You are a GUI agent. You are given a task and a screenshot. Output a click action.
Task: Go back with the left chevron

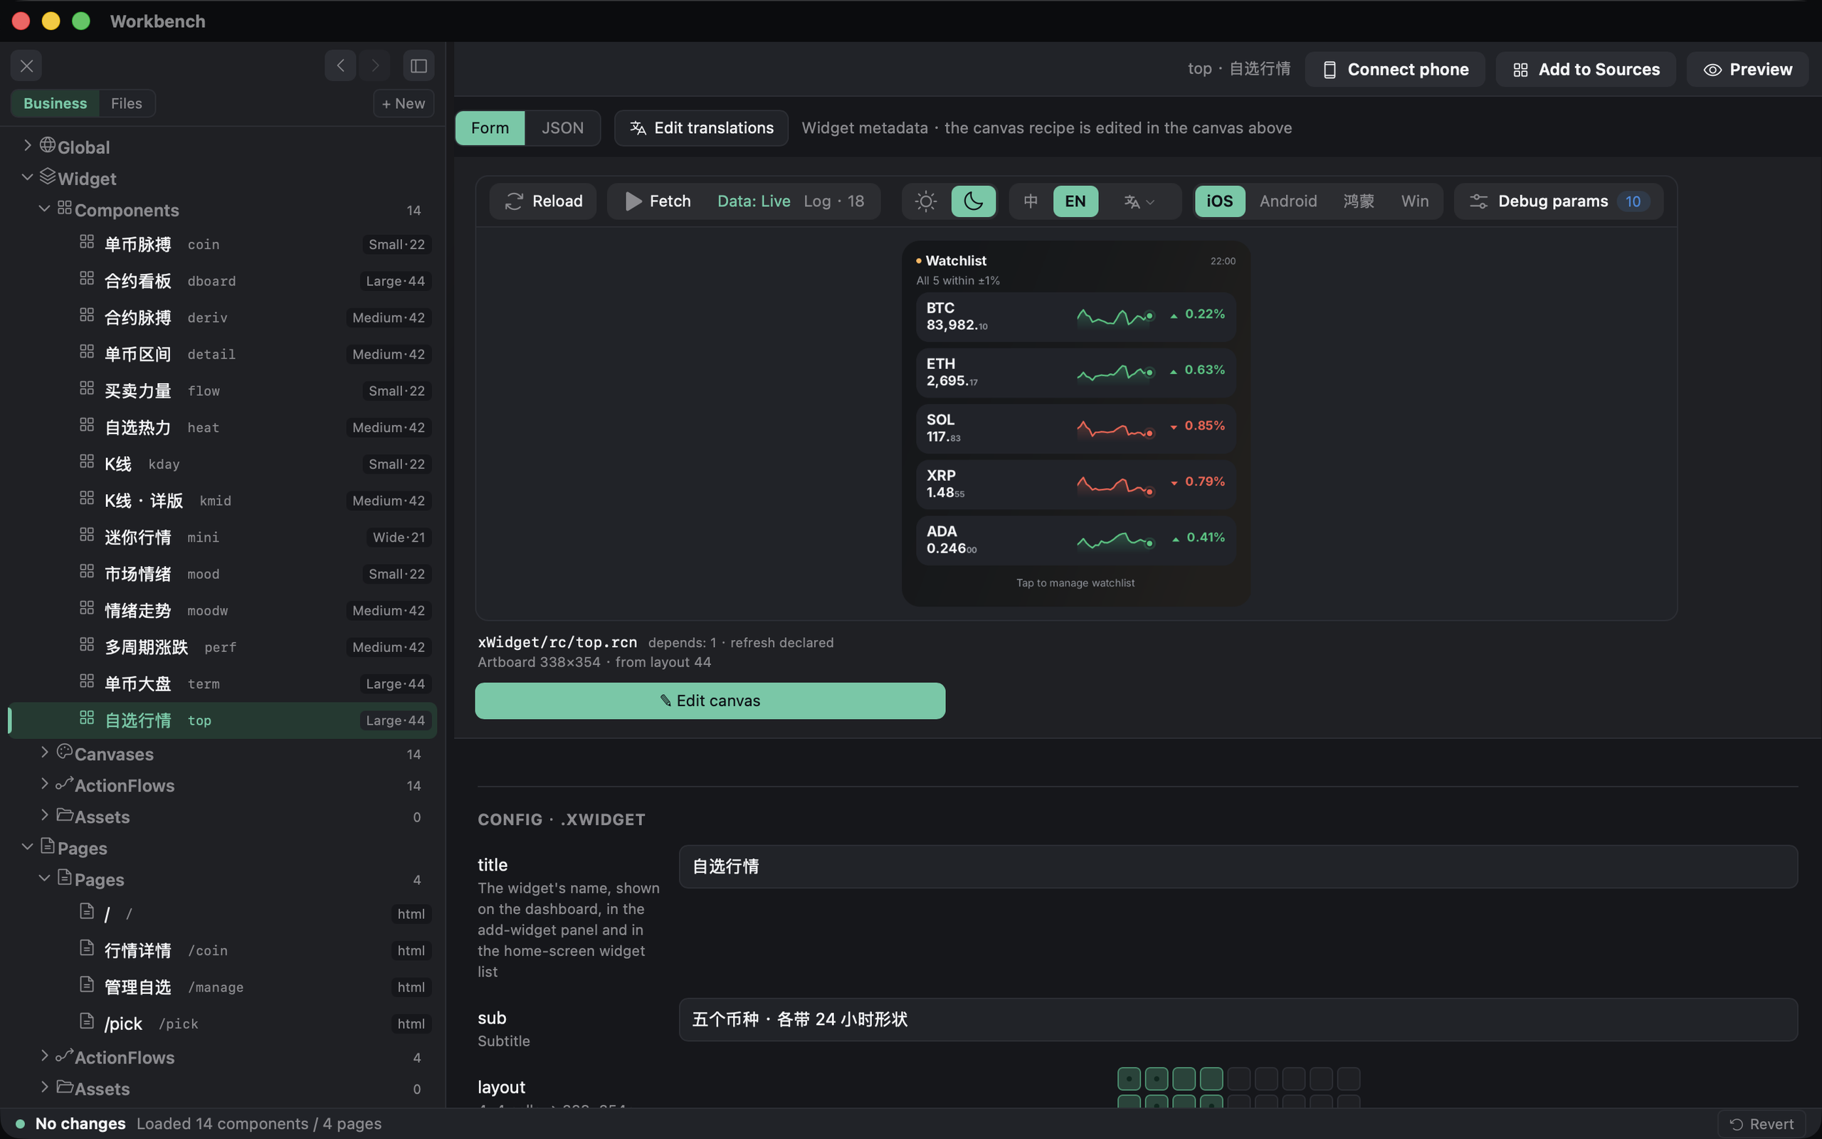[x=340, y=66]
